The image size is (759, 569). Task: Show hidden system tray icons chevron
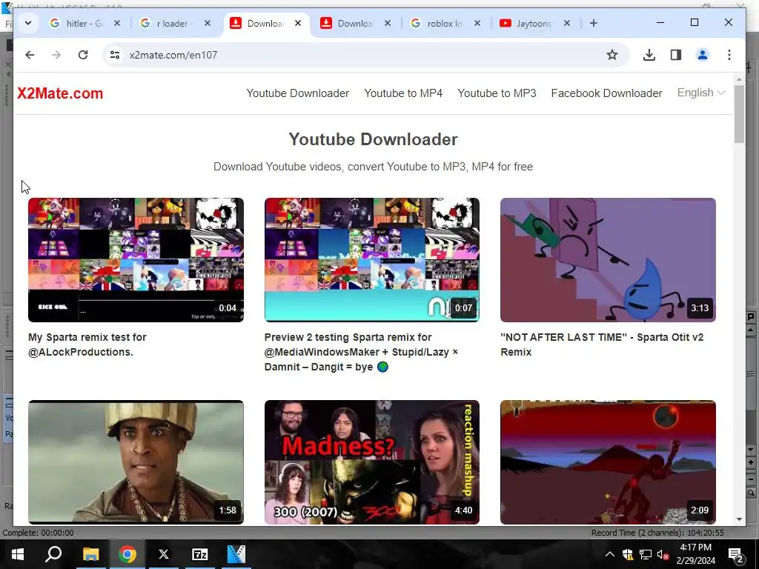(610, 554)
